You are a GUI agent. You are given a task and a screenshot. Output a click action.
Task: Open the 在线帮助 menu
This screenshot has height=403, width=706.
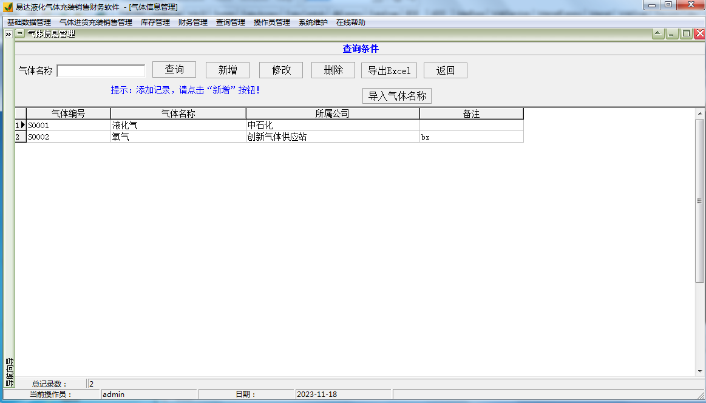point(351,22)
